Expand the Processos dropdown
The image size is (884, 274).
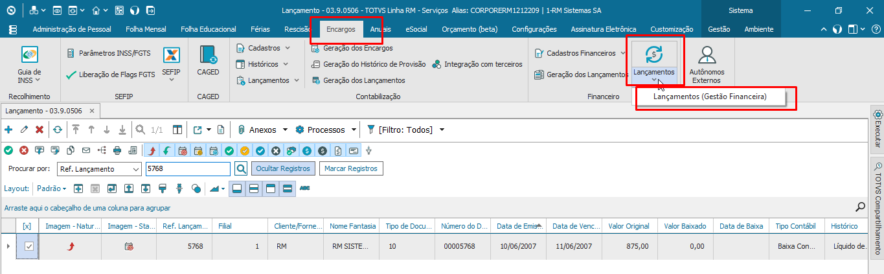354,130
